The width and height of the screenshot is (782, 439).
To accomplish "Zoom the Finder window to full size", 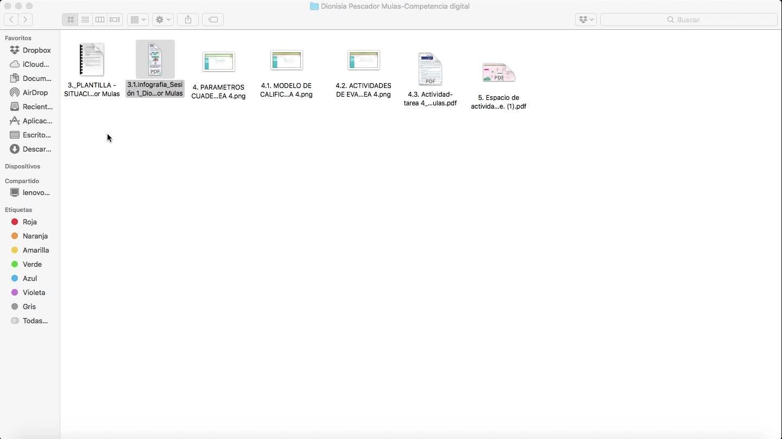I will pos(29,6).
